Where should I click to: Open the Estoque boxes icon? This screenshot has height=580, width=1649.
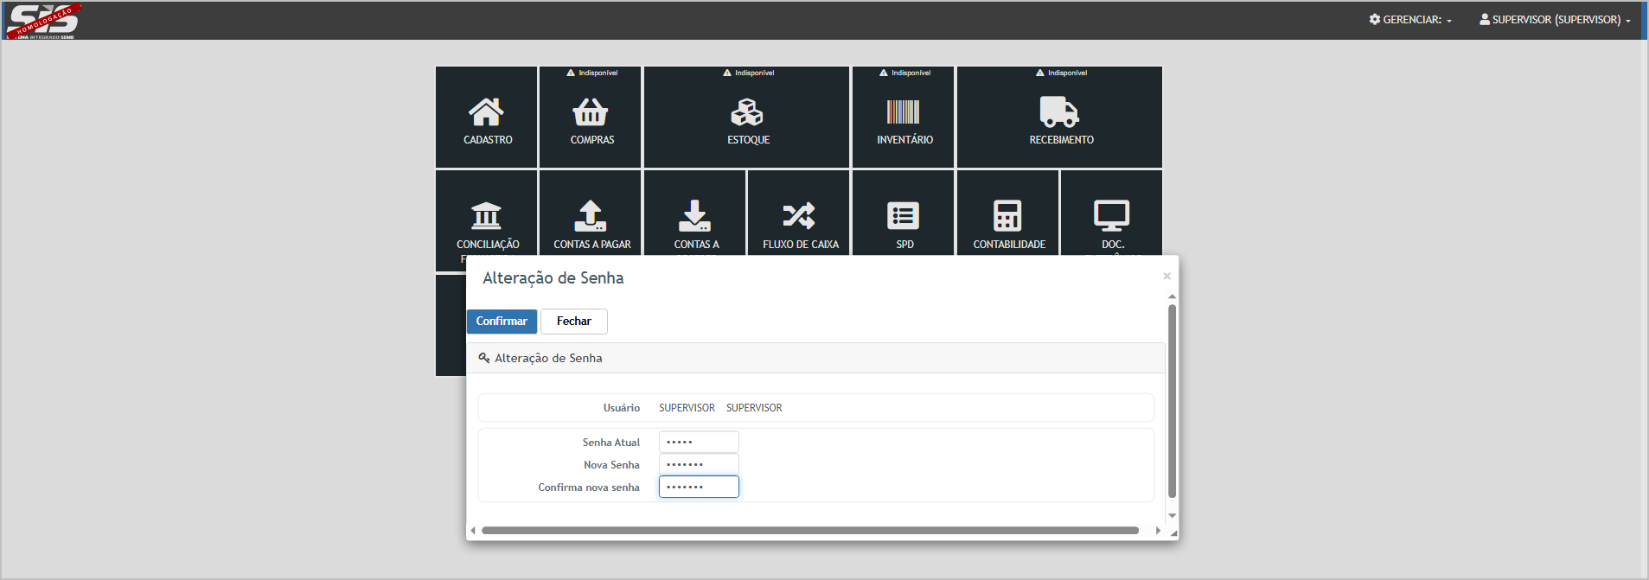[x=747, y=112]
